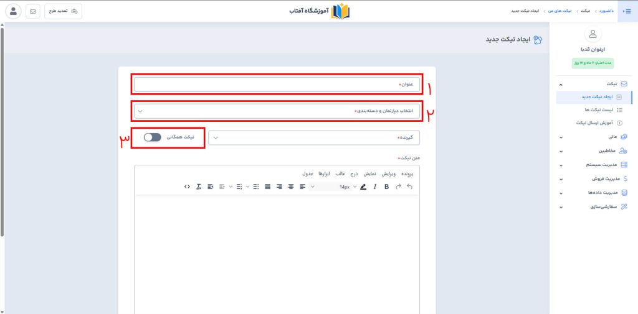Image resolution: width=638 pixels, height=314 pixels.
Task: Open the انتخاب دپارتمان و دسته‌بندی dropdown
Action: [x=277, y=111]
